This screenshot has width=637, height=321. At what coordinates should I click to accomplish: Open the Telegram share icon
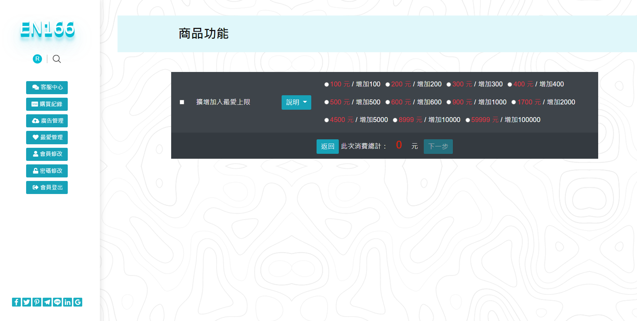[47, 302]
